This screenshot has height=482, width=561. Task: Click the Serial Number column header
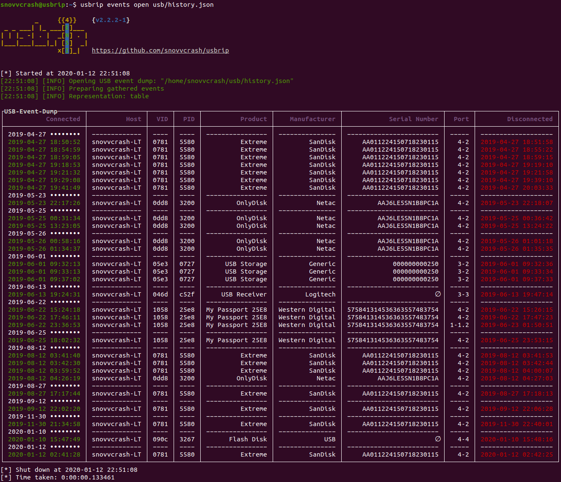[x=414, y=119]
